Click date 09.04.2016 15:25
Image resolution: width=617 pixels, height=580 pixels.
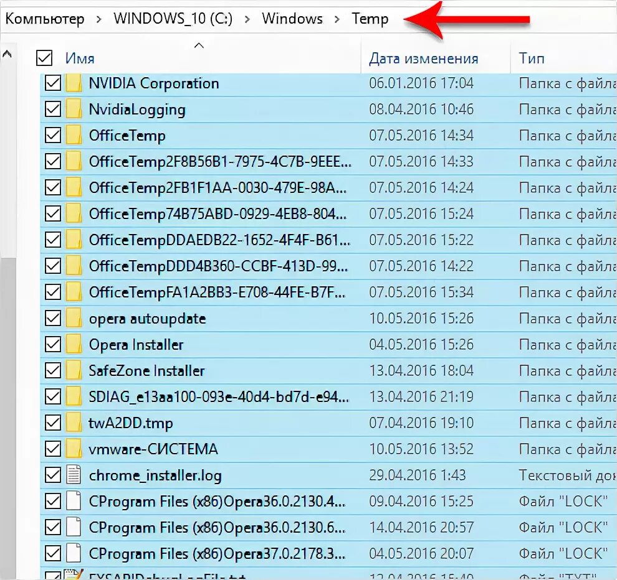coord(421,502)
